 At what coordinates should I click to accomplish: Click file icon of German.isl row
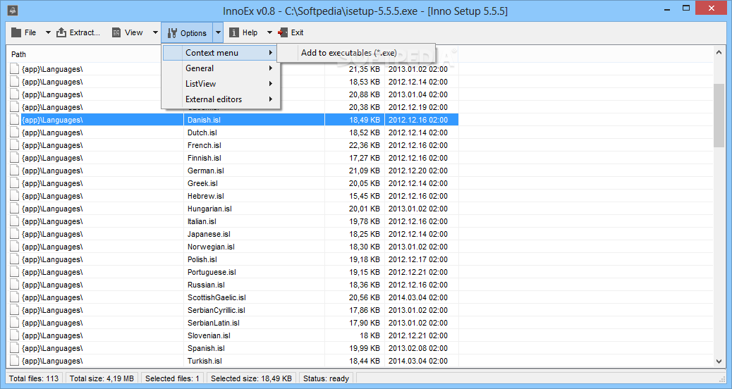tap(15, 171)
